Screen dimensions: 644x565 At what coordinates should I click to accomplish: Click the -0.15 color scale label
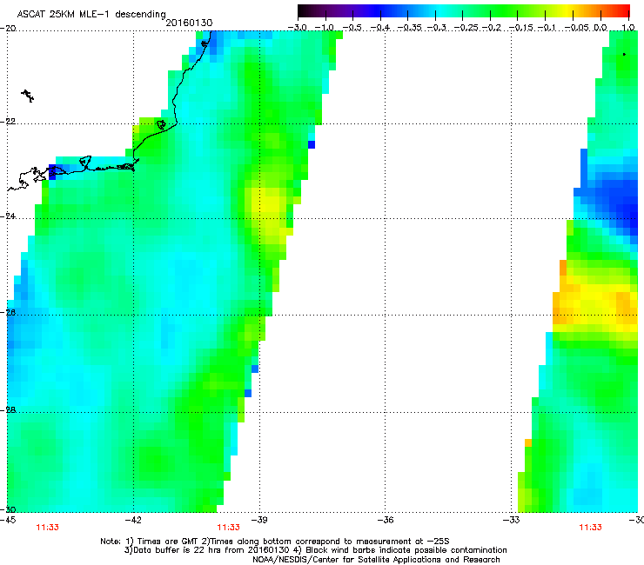[520, 28]
